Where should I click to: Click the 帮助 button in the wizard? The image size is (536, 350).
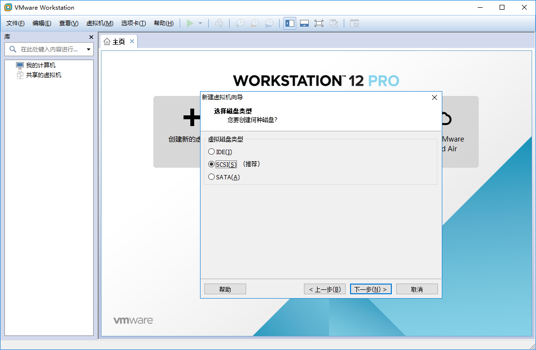225,289
